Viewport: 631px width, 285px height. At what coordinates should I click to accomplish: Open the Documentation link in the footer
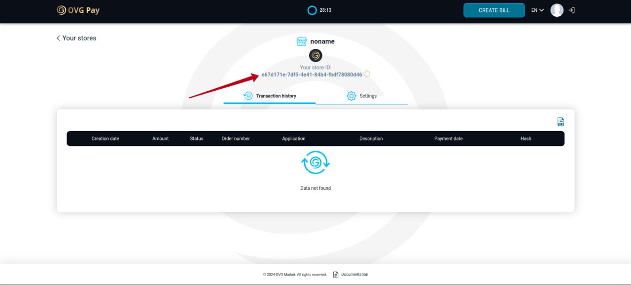coord(354,275)
